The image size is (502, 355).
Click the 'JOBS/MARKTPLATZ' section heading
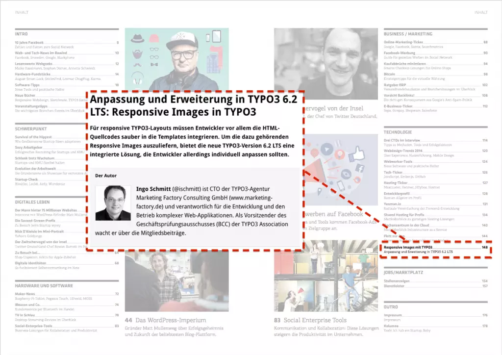click(x=403, y=273)
